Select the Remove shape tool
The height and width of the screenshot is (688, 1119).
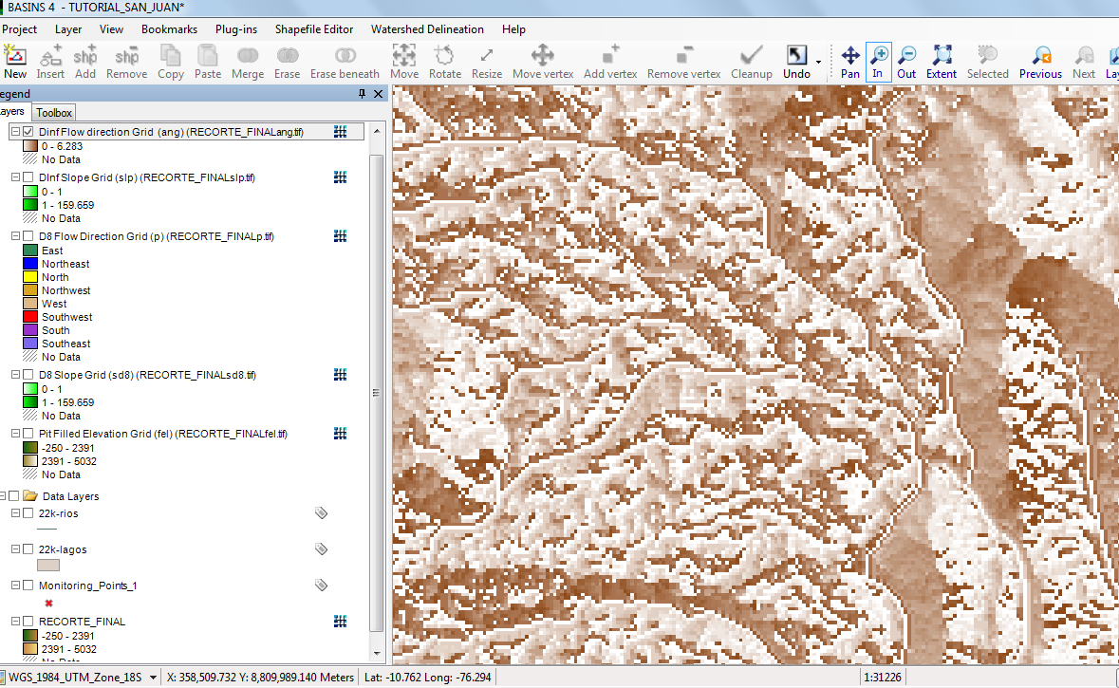126,62
